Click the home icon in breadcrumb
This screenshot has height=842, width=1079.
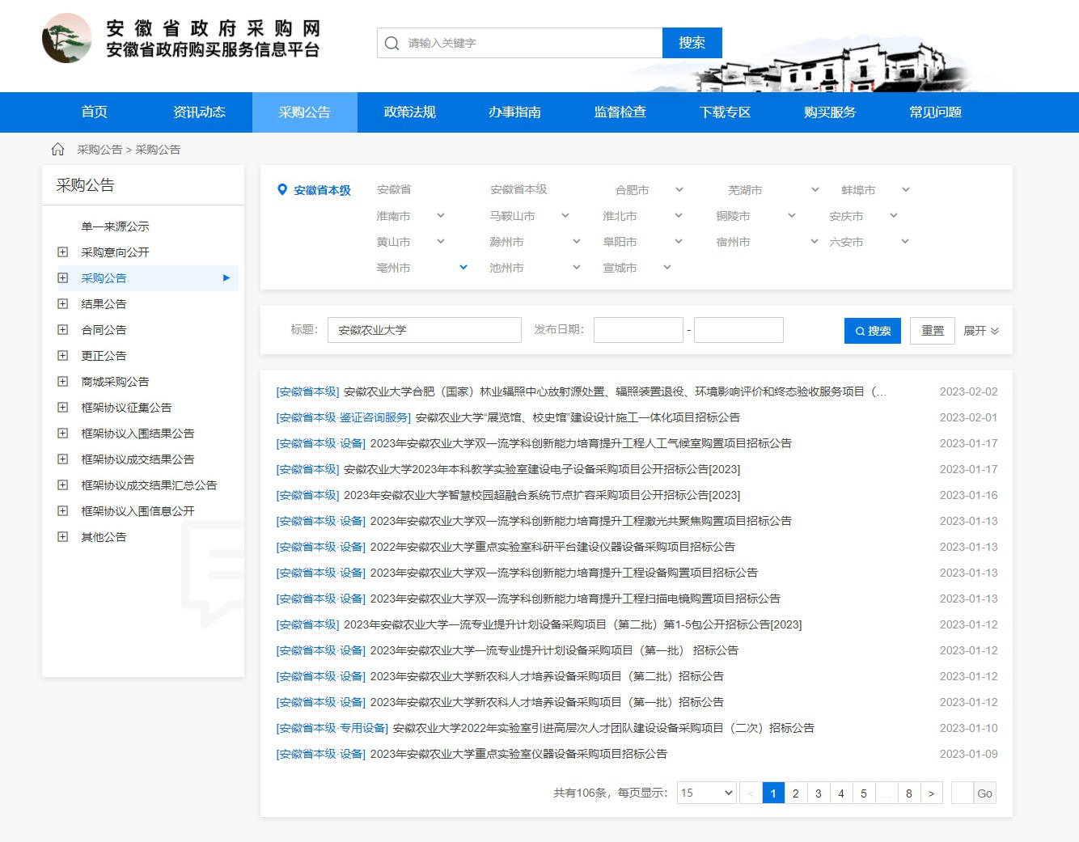click(x=57, y=150)
